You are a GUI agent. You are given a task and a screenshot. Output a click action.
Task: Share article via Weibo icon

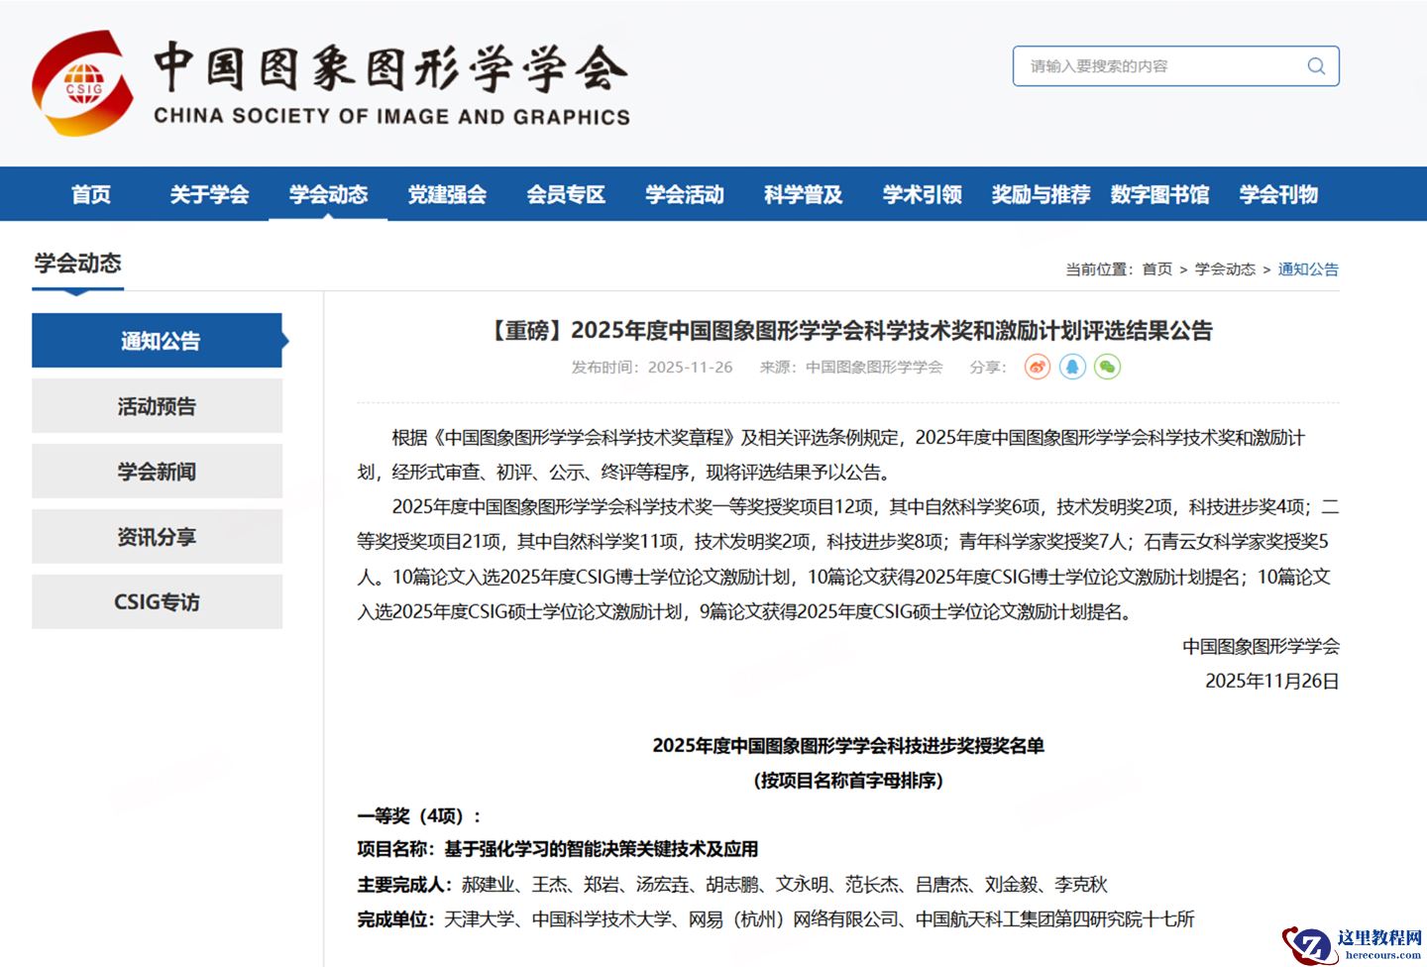(x=1038, y=368)
